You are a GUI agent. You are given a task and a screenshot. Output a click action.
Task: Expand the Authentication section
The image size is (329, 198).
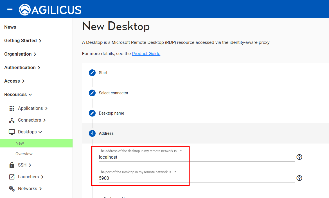(22, 68)
